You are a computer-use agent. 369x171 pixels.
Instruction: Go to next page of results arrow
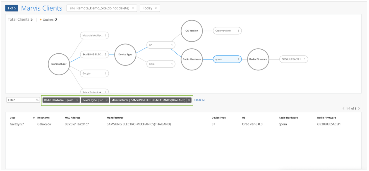click(x=359, y=109)
